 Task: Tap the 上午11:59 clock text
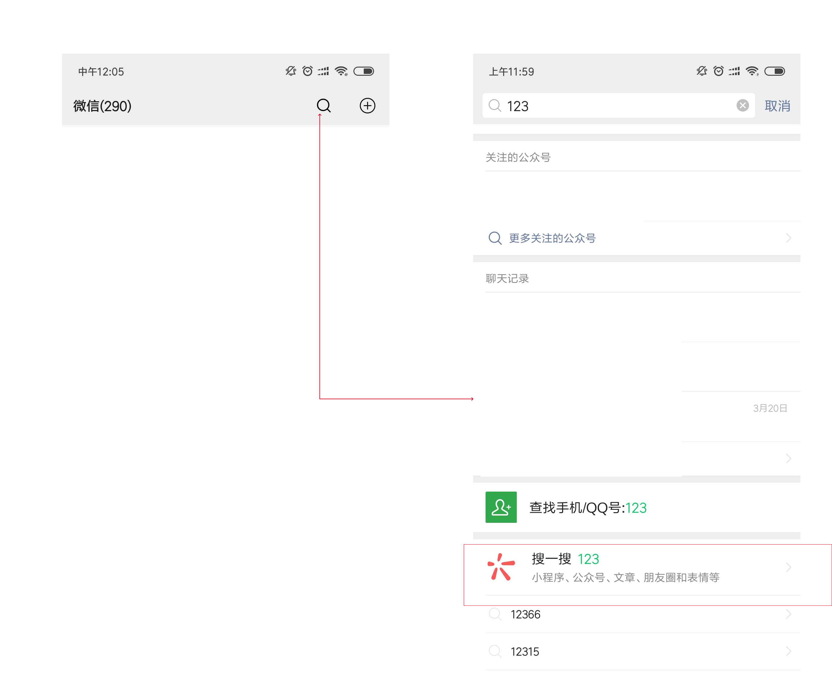click(x=511, y=71)
